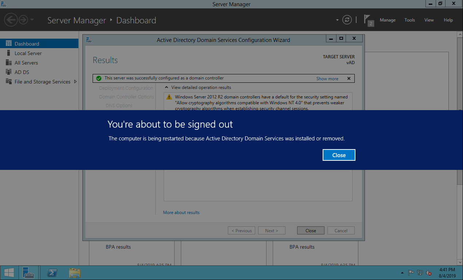The height and width of the screenshot is (280, 463).
Task: Expand File and Storage Services arrow
Action: (x=75, y=82)
